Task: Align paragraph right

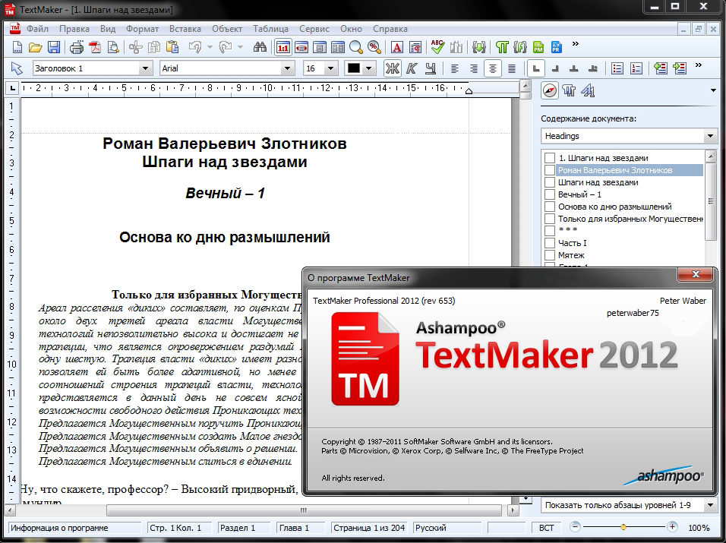Action: [x=474, y=68]
